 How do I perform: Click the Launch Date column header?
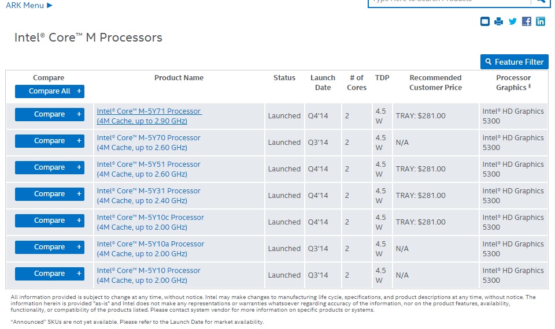[323, 83]
